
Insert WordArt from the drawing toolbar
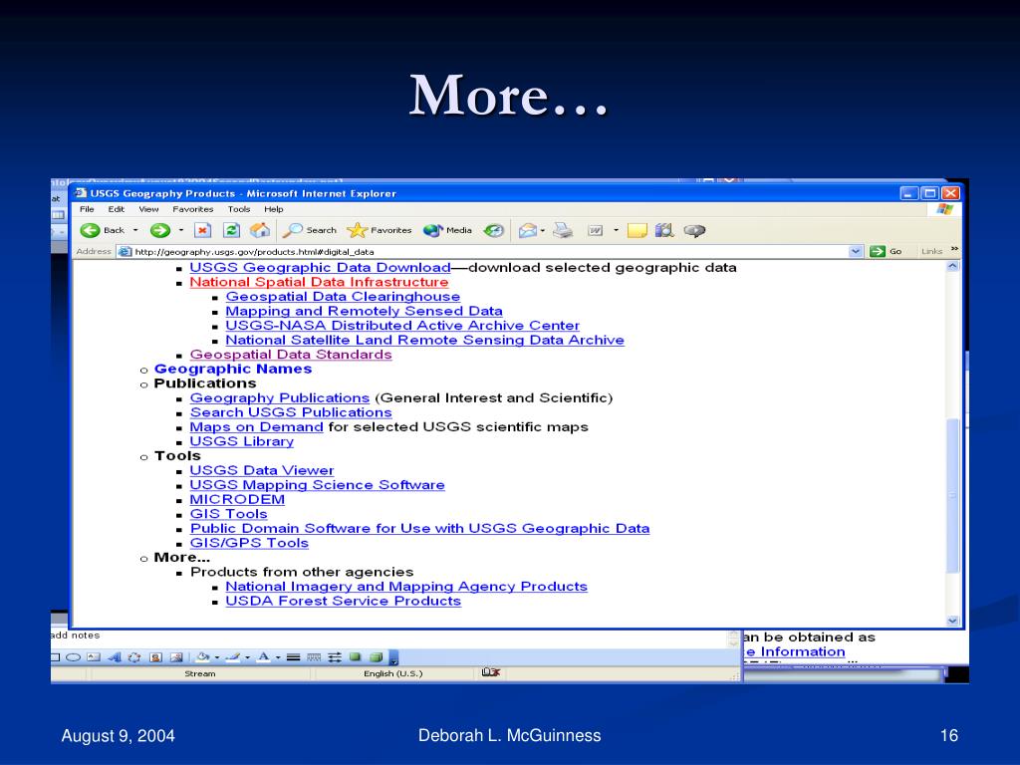pyautogui.click(x=115, y=657)
